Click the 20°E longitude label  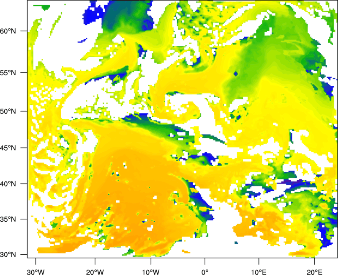[x=314, y=272]
